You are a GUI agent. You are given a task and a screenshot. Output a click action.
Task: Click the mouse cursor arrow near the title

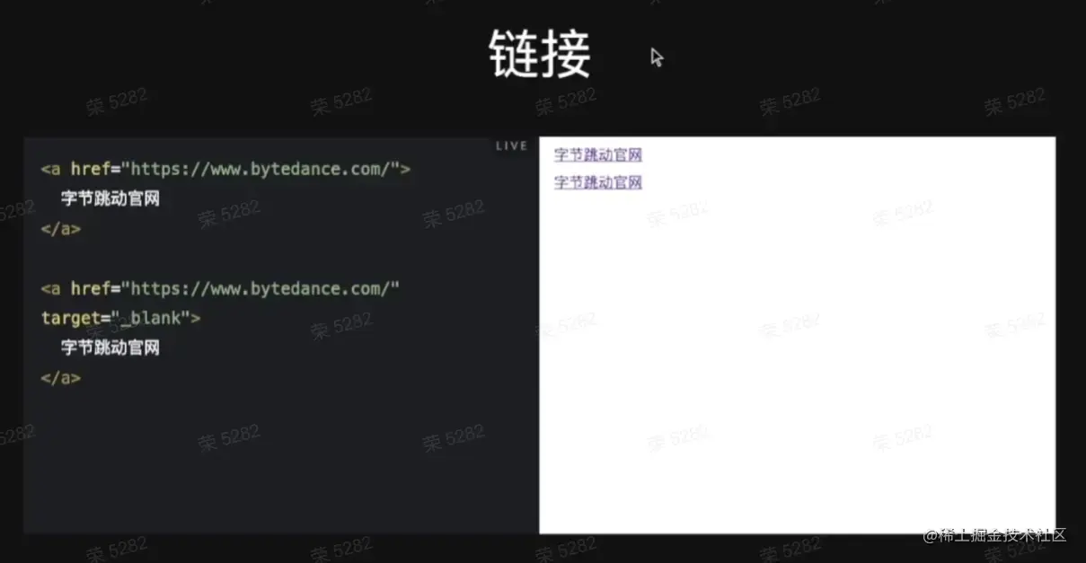pyautogui.click(x=655, y=57)
